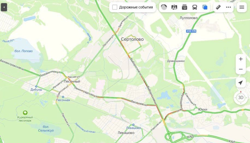Open more tools three-dot menu

click(228, 7)
